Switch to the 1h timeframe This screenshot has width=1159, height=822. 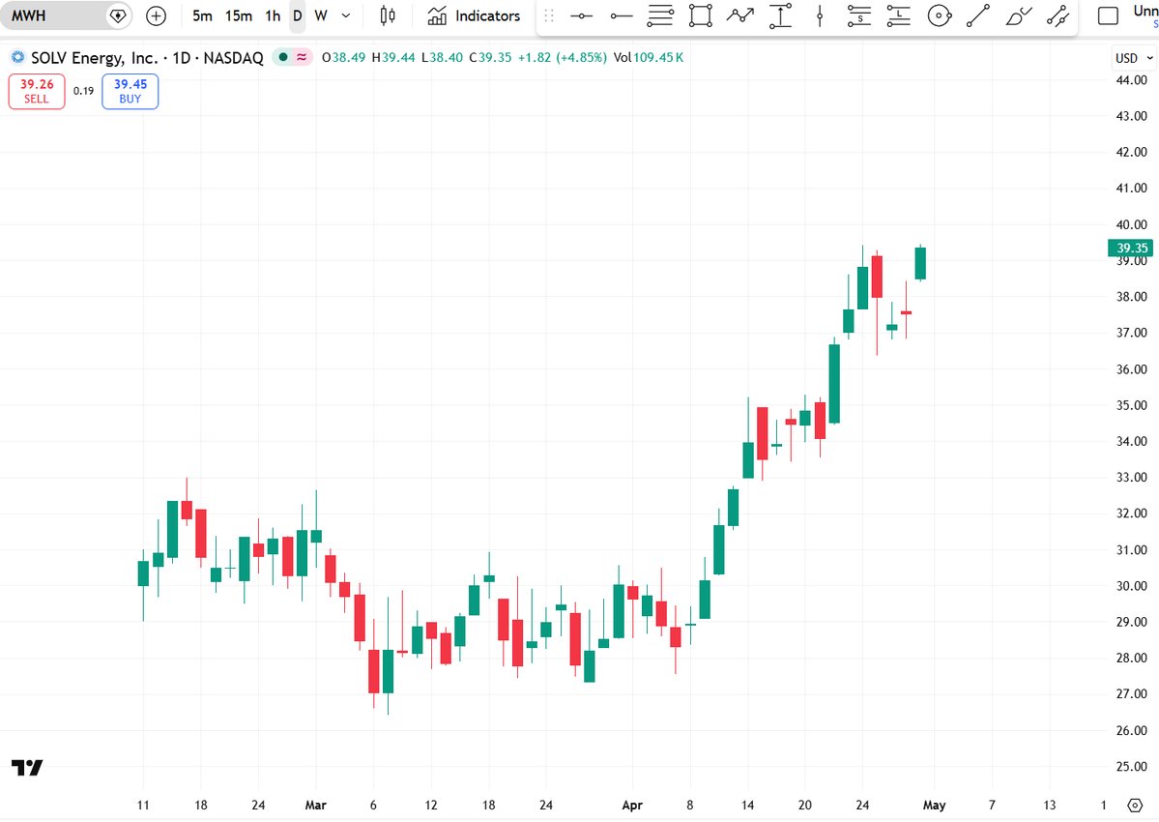click(x=273, y=15)
